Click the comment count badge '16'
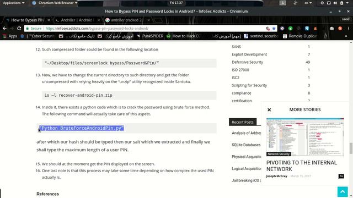 (x=341, y=176)
